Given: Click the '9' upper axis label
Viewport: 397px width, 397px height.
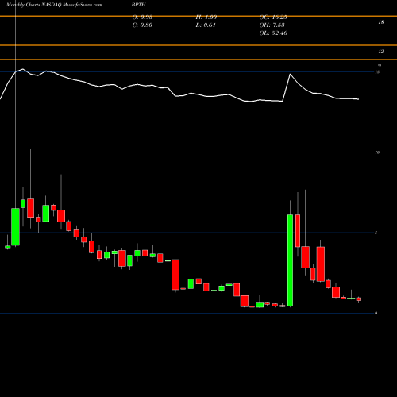Looking at the screenshot, I should pyautogui.click(x=380, y=66).
